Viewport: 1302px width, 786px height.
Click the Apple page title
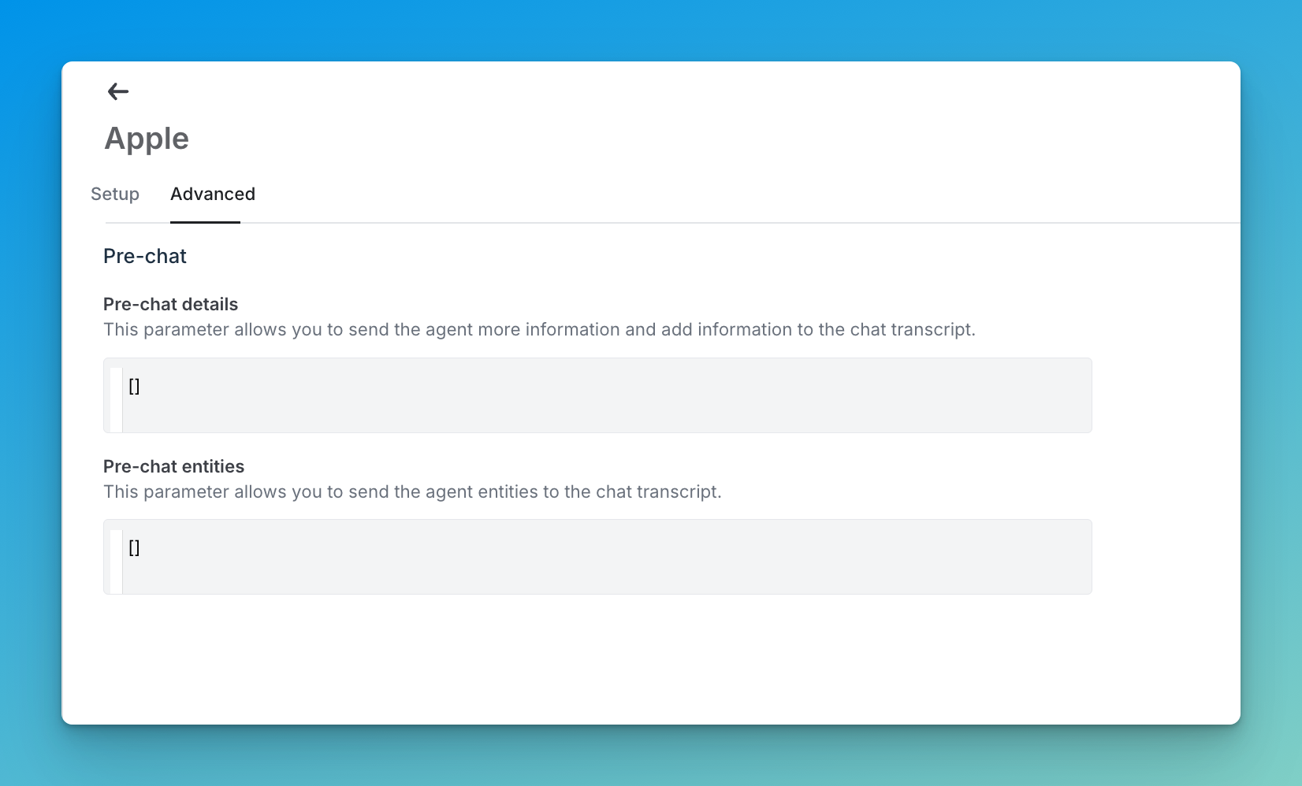tap(147, 139)
